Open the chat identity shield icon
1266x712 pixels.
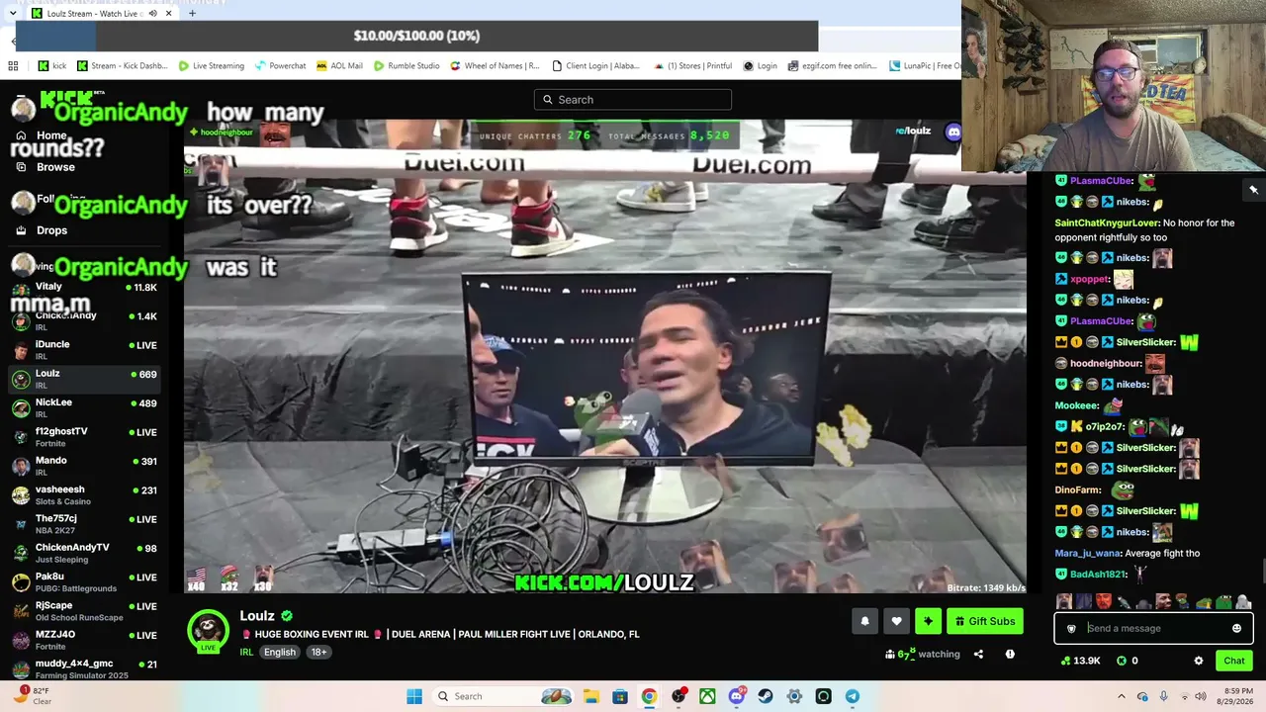1071,628
